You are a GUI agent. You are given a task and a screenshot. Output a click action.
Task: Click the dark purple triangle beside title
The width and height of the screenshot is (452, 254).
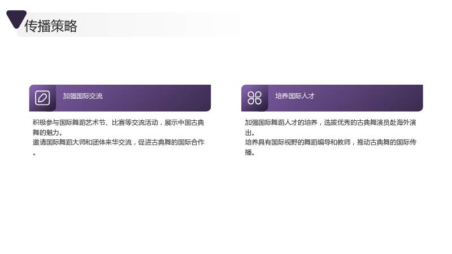[16, 19]
